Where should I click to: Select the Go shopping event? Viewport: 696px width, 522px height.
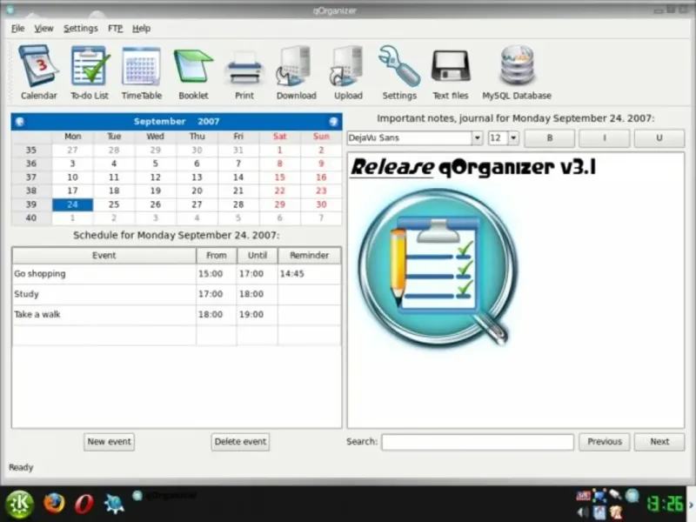(104, 274)
